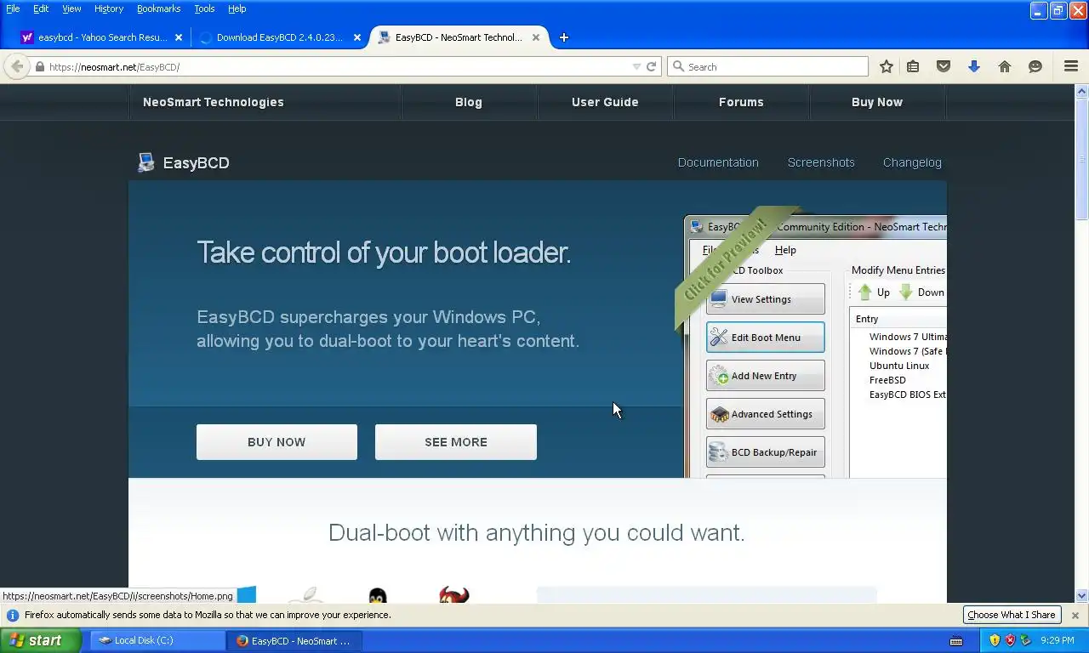Click the BUY NOW button
The height and width of the screenshot is (653, 1089).
(x=277, y=442)
